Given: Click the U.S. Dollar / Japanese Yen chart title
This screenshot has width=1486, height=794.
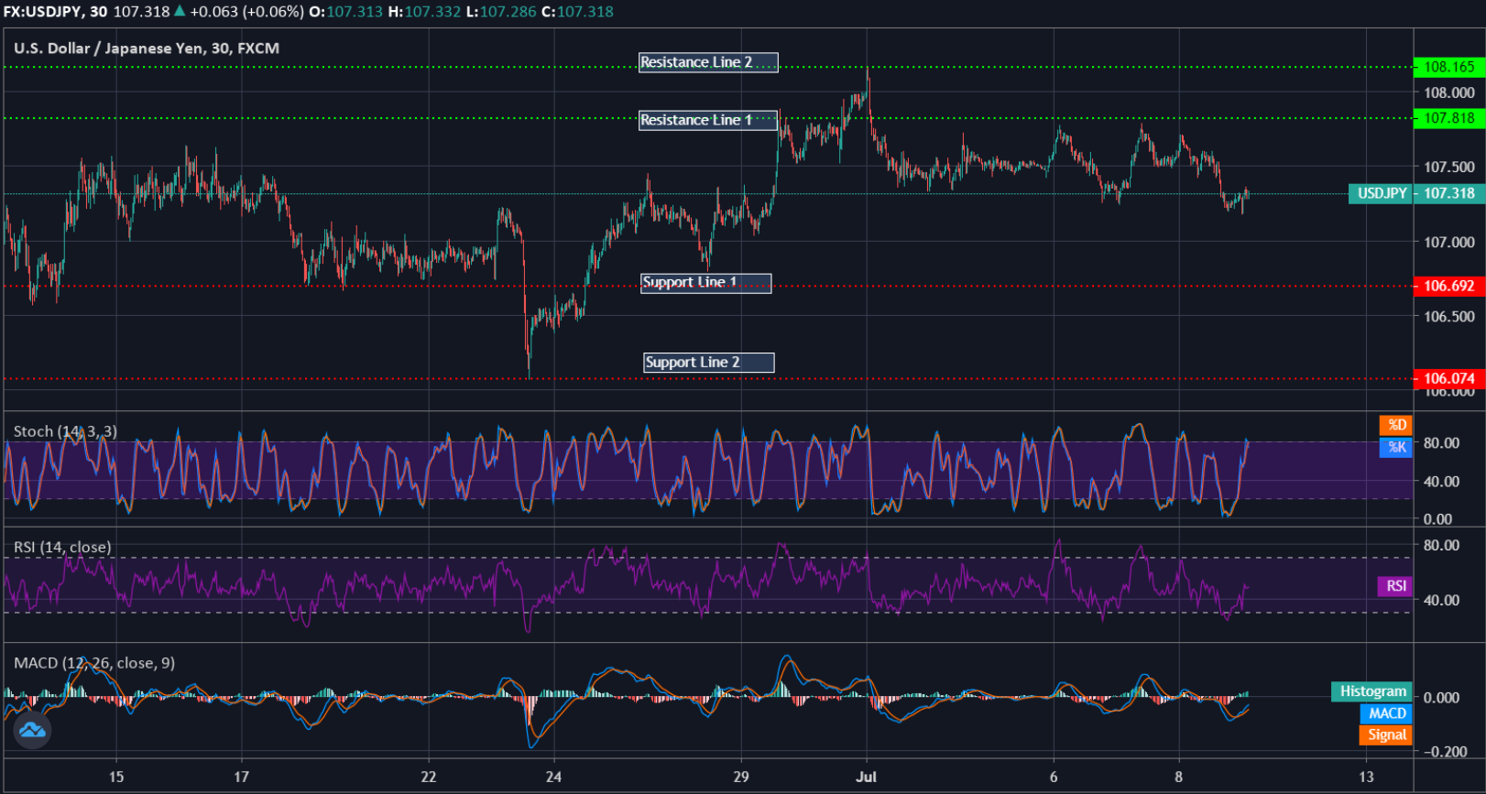Looking at the screenshot, I should click(x=147, y=49).
